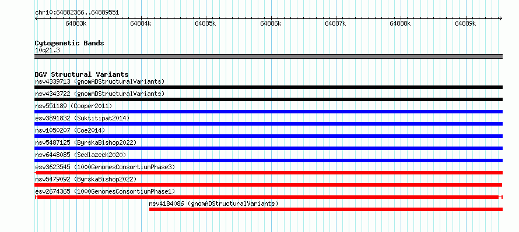Click the black bar for nsv4343722

(x=268, y=99)
